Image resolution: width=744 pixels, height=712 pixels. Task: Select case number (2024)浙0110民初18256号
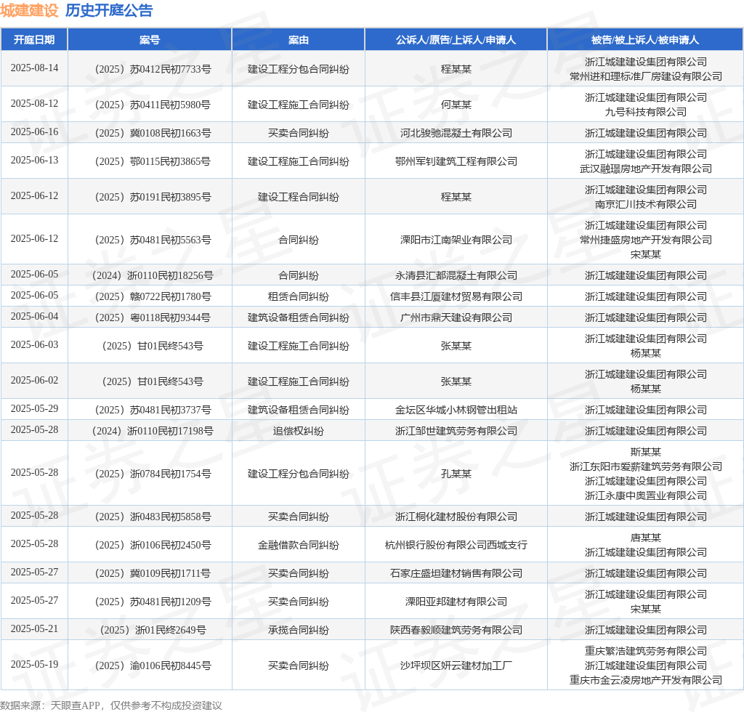tap(153, 275)
